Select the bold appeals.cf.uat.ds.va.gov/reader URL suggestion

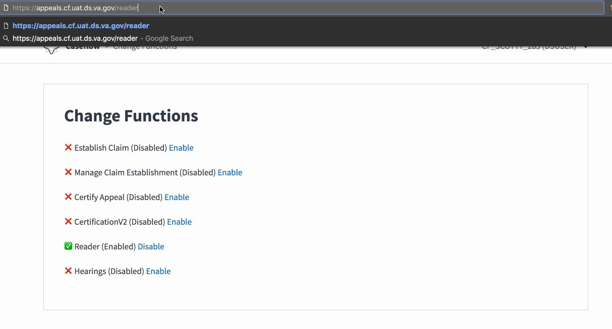(x=81, y=26)
